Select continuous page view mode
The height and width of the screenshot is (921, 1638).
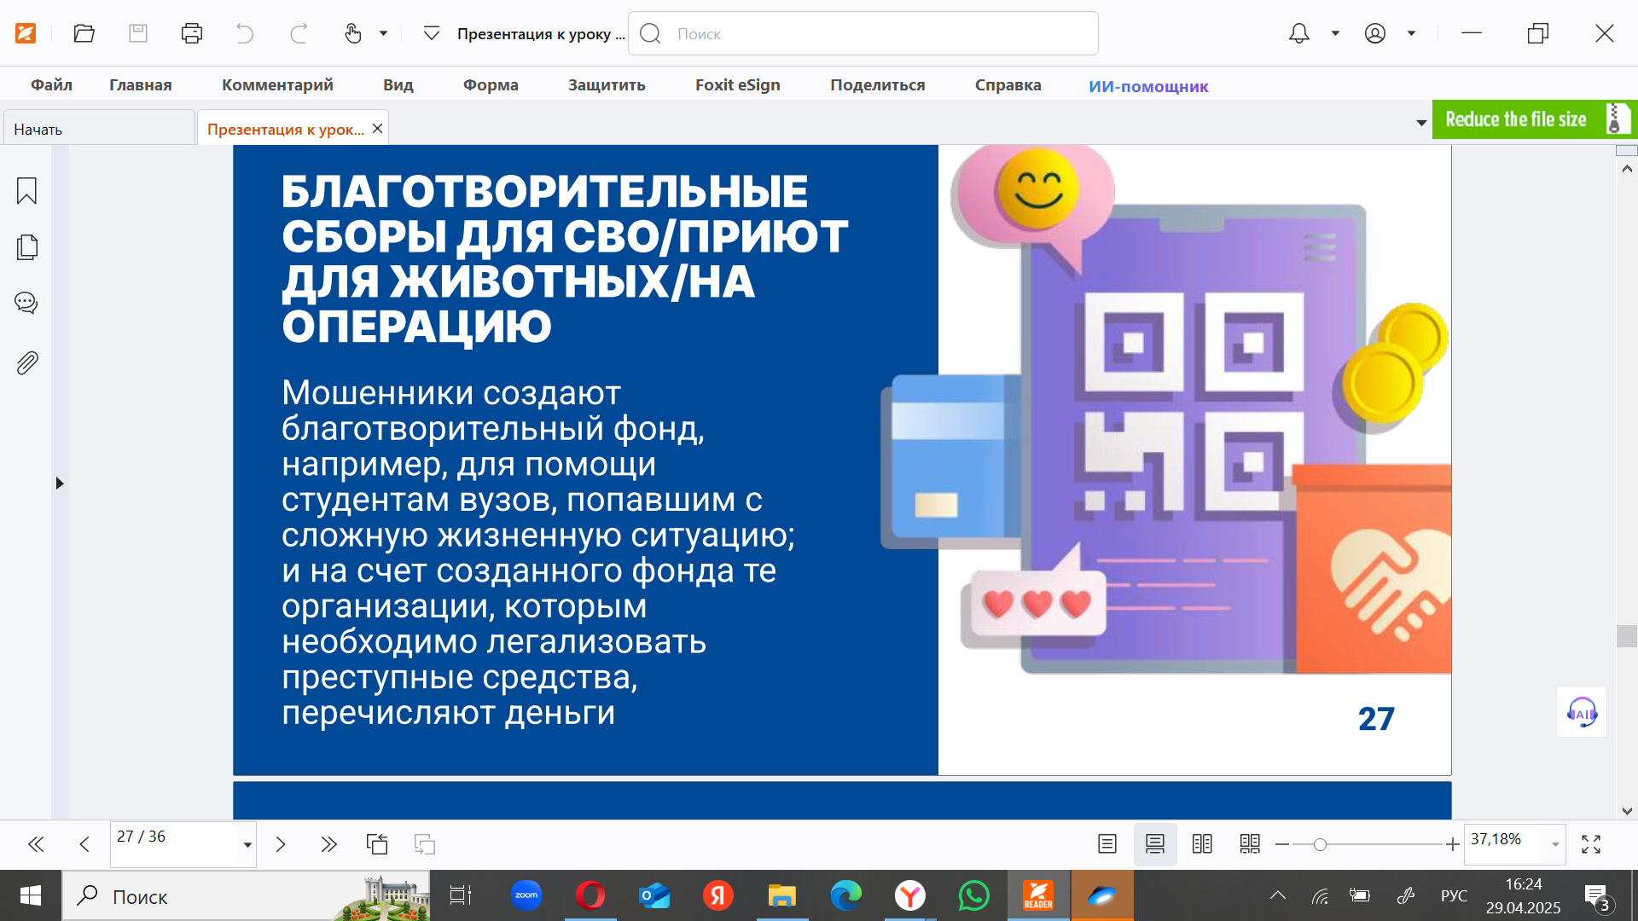pyautogui.click(x=1155, y=844)
